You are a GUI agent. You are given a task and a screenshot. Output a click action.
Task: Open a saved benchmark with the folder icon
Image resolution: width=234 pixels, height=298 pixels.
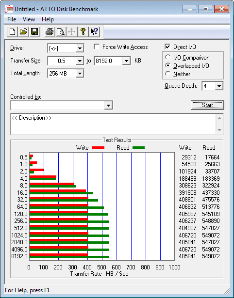(x=23, y=32)
